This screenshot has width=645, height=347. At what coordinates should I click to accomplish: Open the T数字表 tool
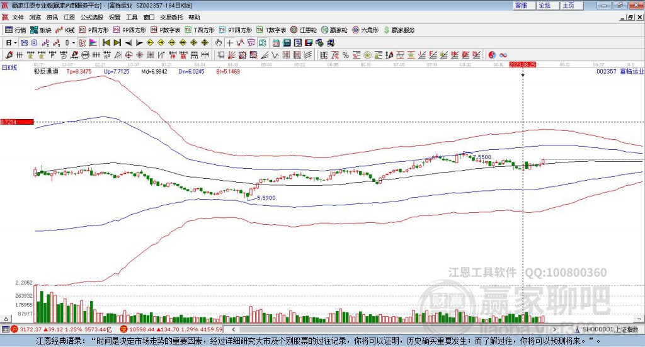(271, 30)
